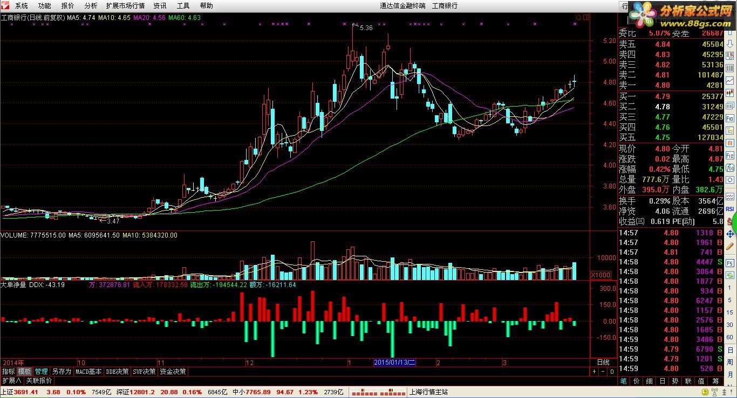Select the SUP决策 template
Screen dimensions: 737x398
pyautogui.click(x=144, y=372)
